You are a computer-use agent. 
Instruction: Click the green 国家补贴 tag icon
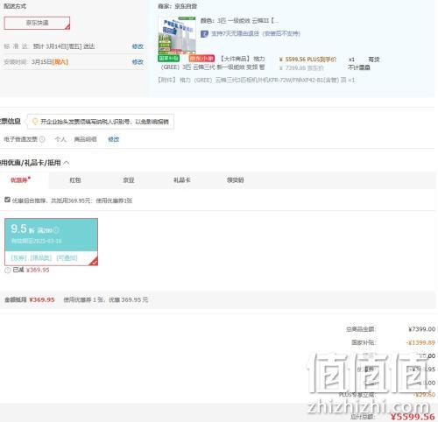tap(169, 59)
